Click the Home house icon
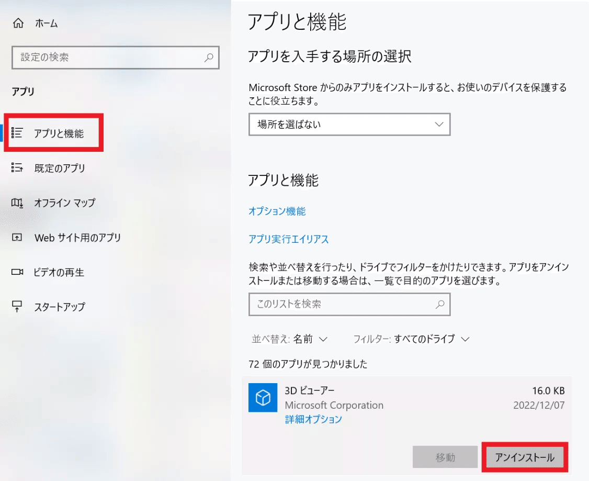The height and width of the screenshot is (481, 589). 18,24
